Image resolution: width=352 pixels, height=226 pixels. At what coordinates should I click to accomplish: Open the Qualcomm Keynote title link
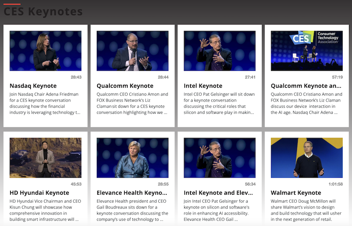click(x=125, y=86)
